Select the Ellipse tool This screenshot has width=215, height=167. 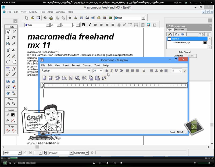8,62
